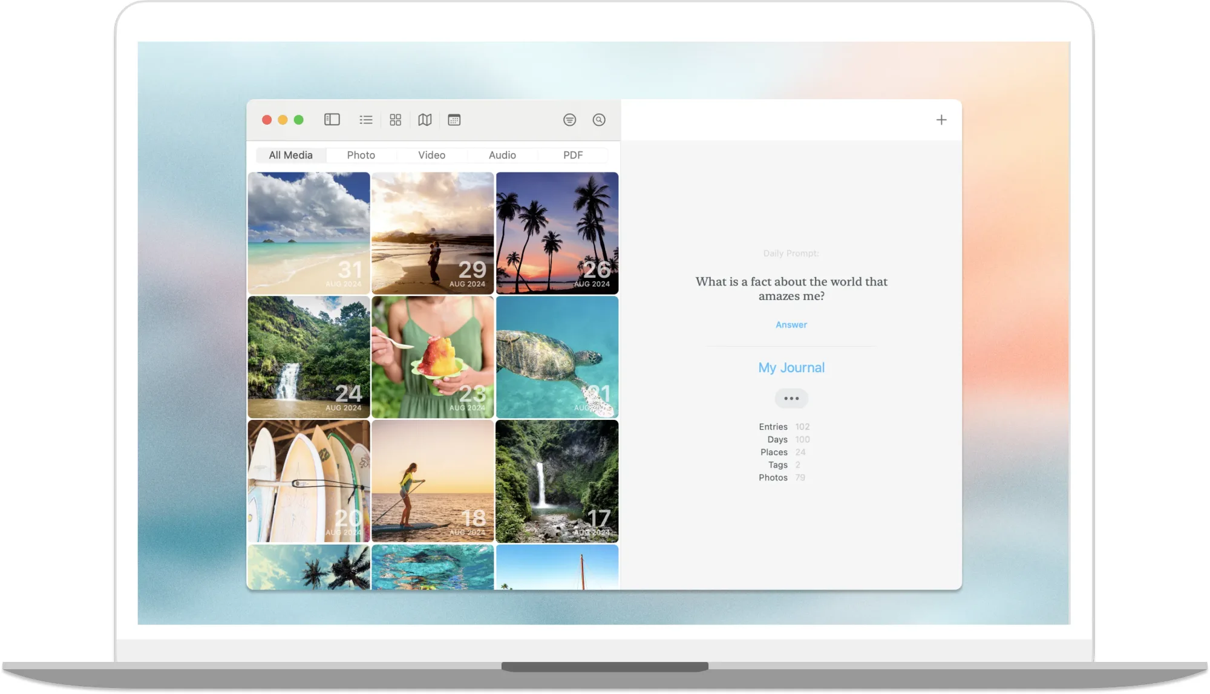The height and width of the screenshot is (694, 1210).
Task: Switch to media grid view icon
Action: 396,120
